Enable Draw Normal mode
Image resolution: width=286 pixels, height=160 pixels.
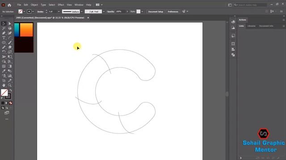pyautogui.click(x=3, y=108)
